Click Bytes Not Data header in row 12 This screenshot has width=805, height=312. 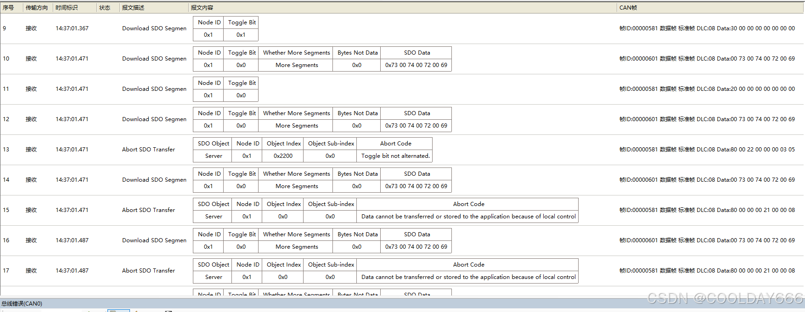point(358,113)
